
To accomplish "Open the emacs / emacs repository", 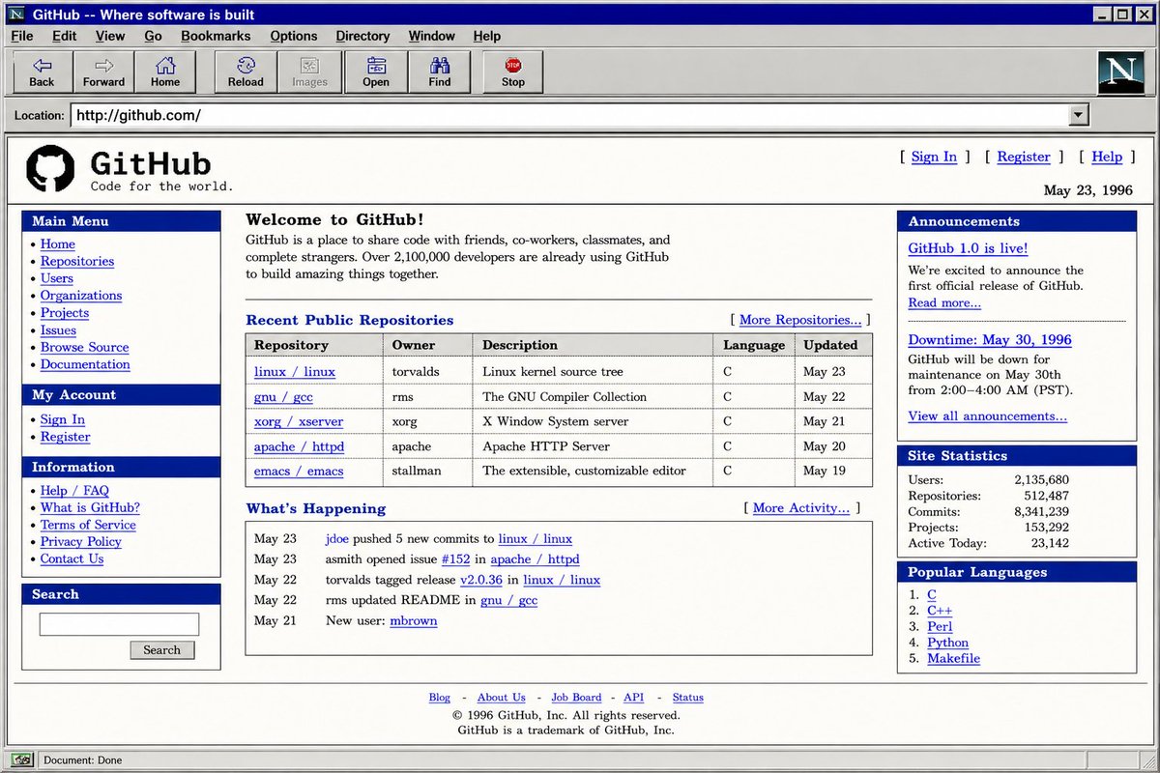I will click(x=299, y=472).
